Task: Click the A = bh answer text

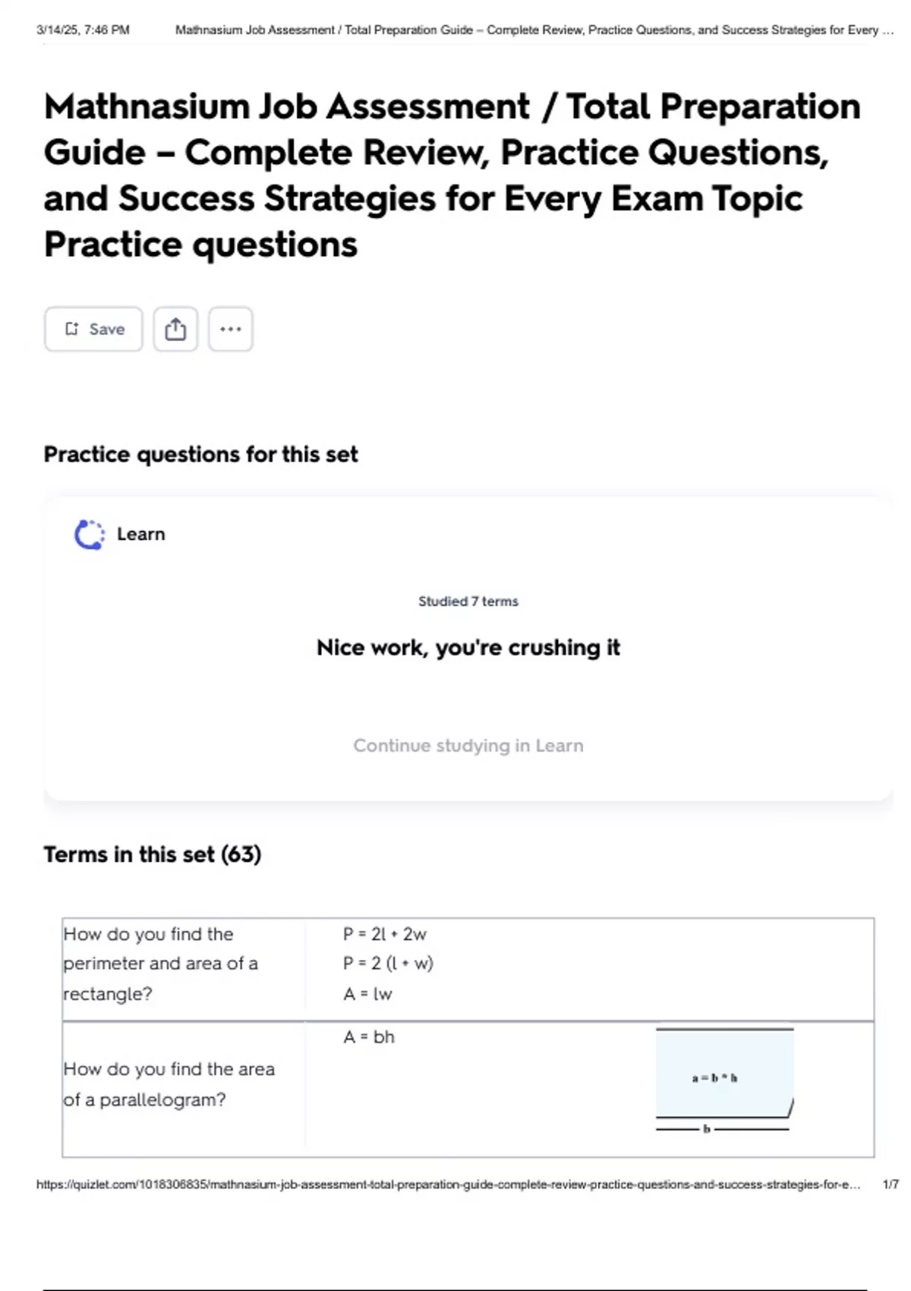Action: [x=369, y=1037]
